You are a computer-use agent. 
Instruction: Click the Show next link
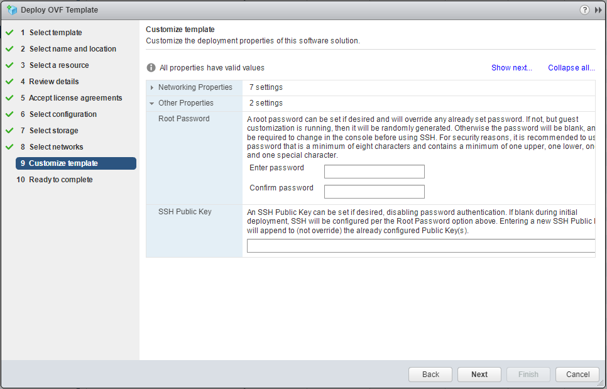(511, 68)
